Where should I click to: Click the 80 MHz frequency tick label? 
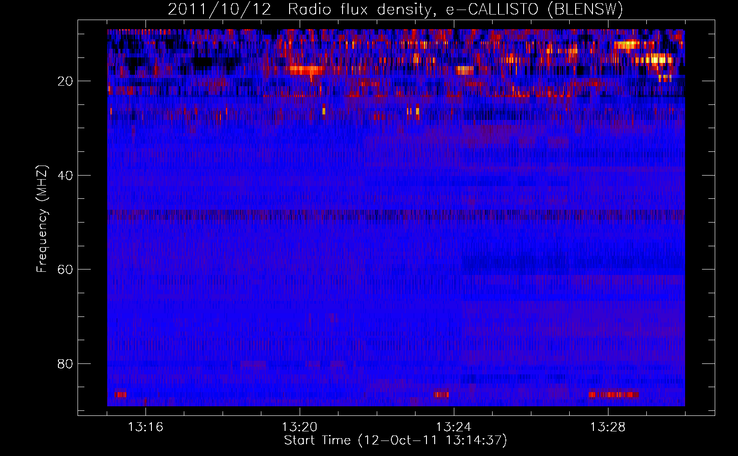pyautogui.click(x=65, y=364)
